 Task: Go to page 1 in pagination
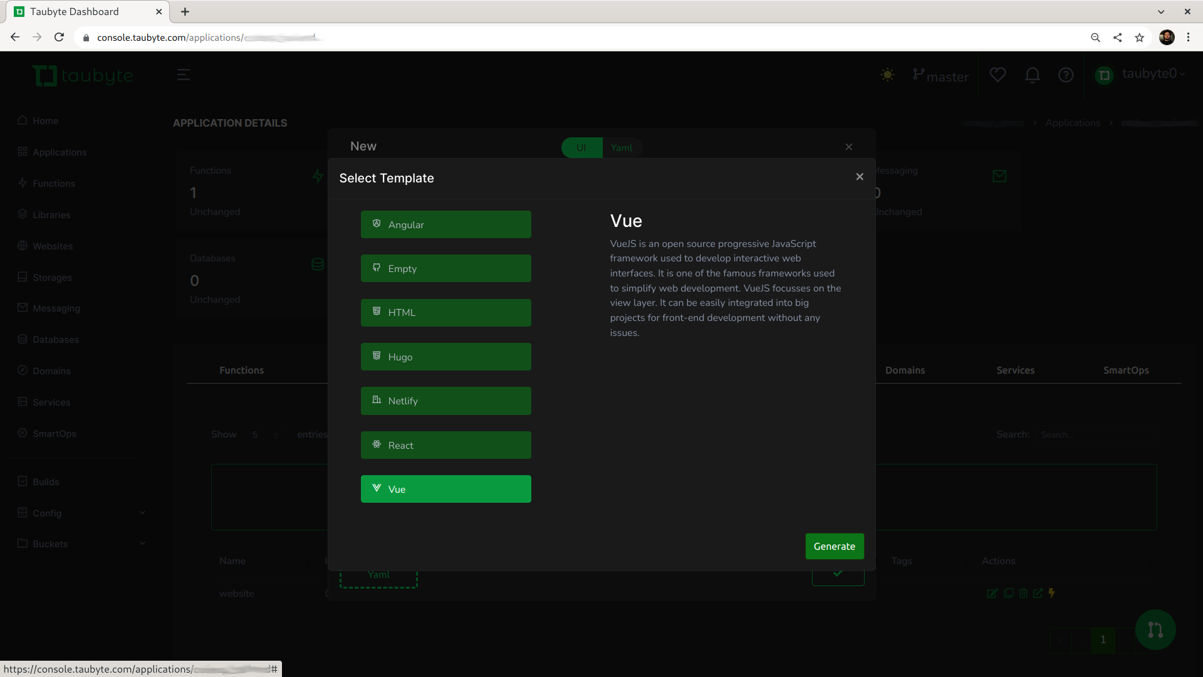pos(1103,640)
